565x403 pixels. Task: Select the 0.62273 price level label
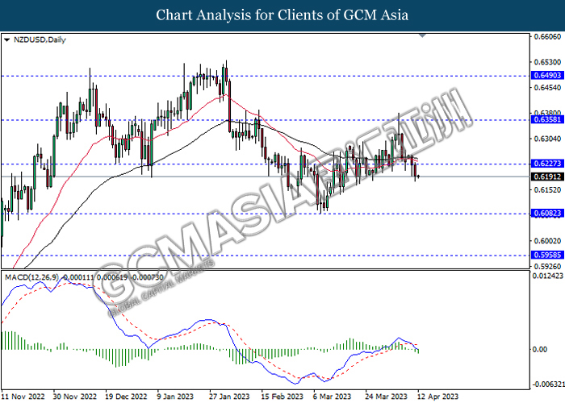[547, 164]
